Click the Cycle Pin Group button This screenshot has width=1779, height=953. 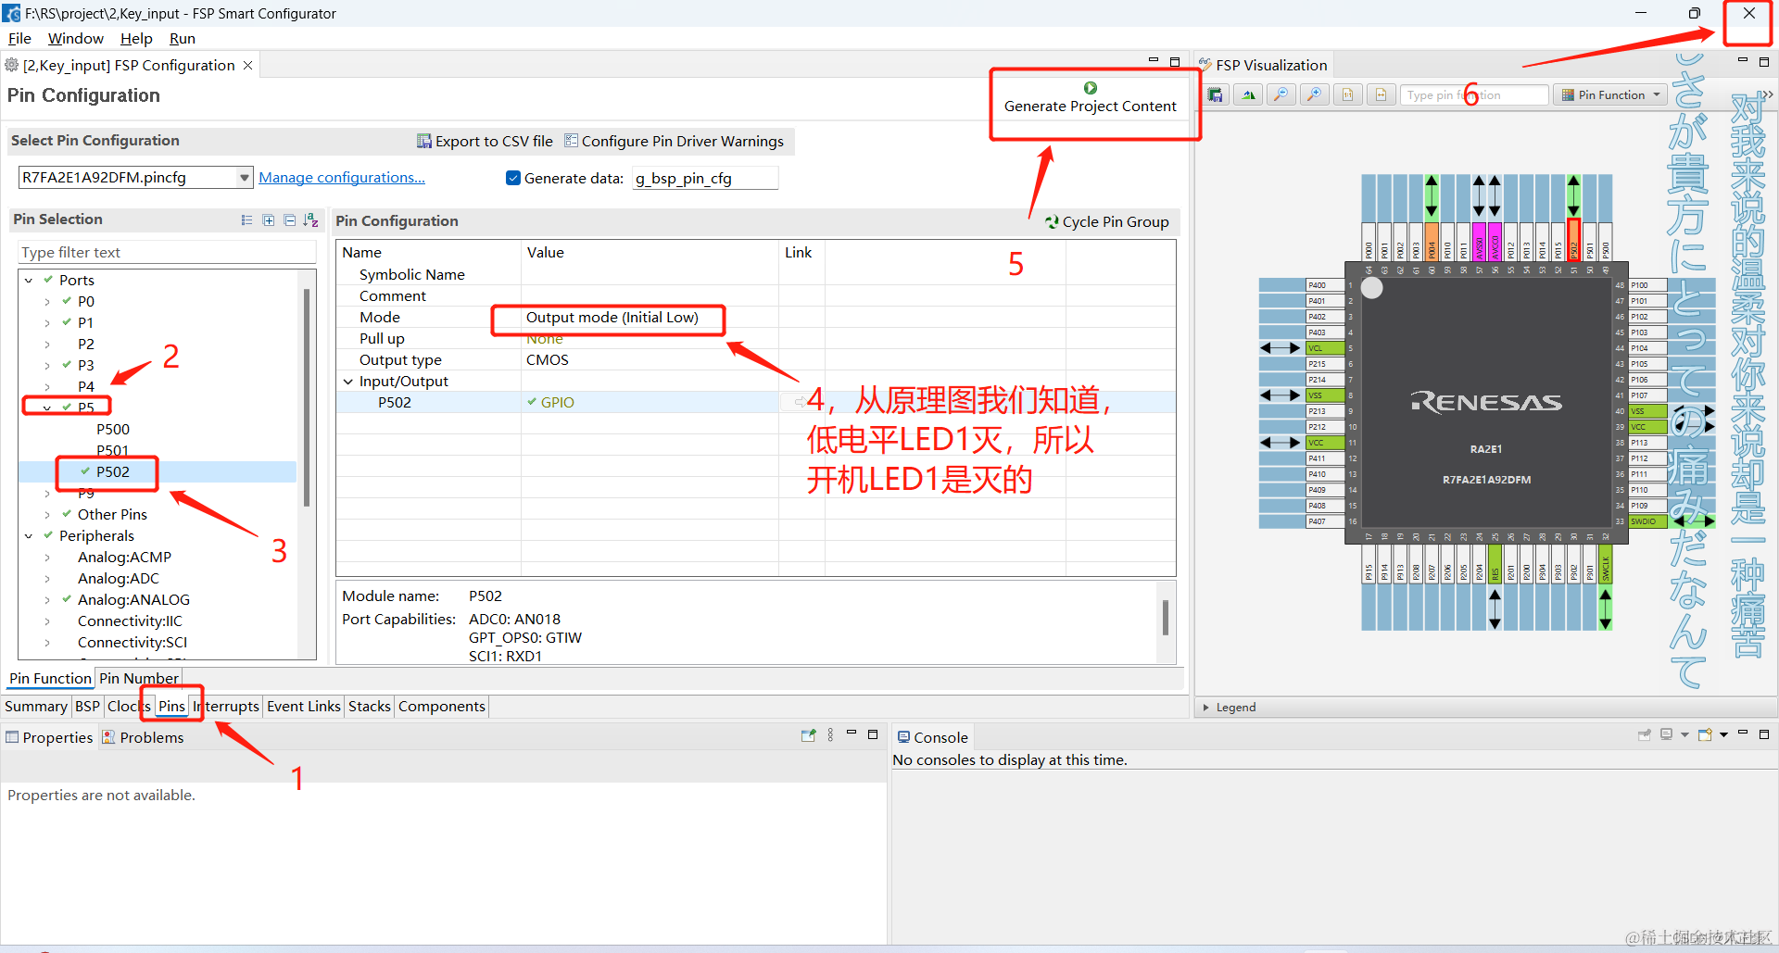(1106, 222)
